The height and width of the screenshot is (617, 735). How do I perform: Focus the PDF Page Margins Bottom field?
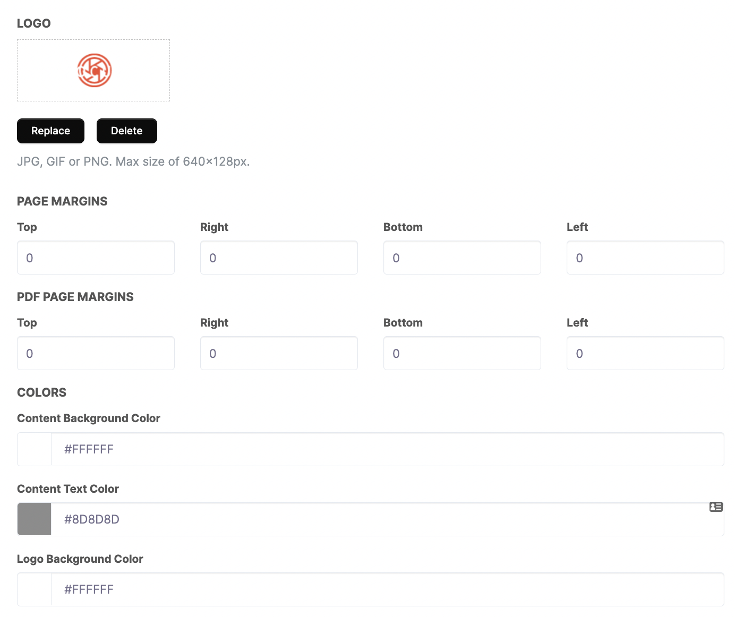coord(462,353)
